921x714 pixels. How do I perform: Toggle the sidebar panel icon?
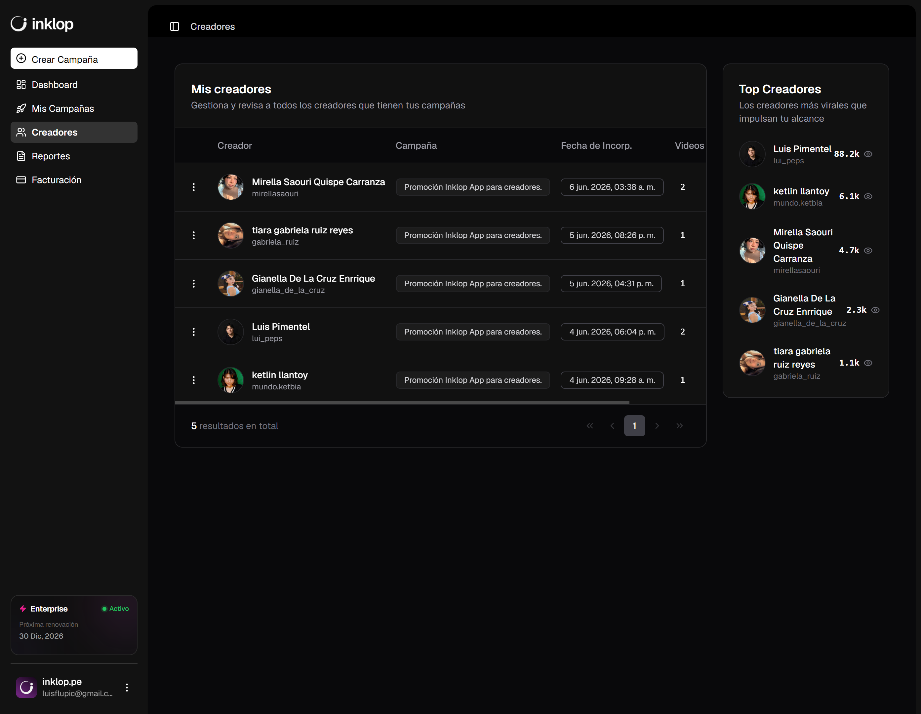(175, 26)
